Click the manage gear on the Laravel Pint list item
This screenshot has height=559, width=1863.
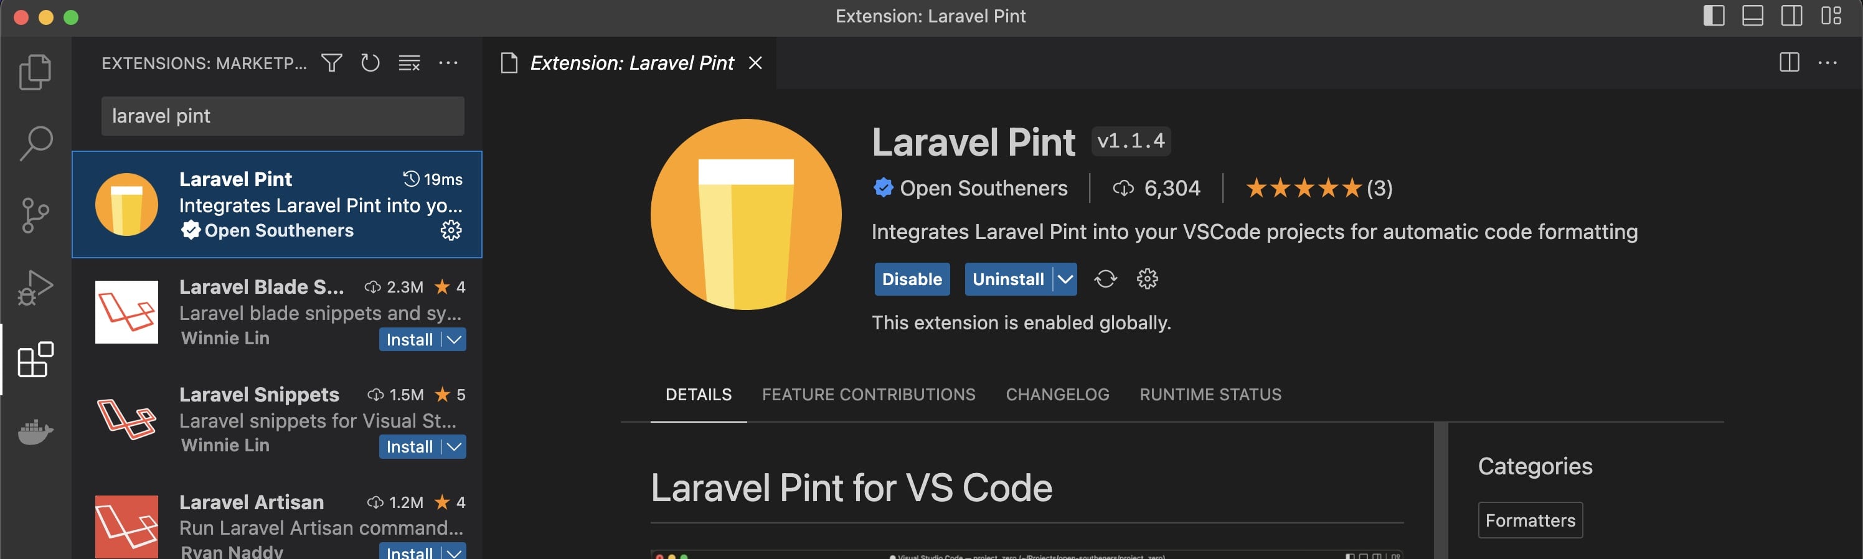click(451, 230)
